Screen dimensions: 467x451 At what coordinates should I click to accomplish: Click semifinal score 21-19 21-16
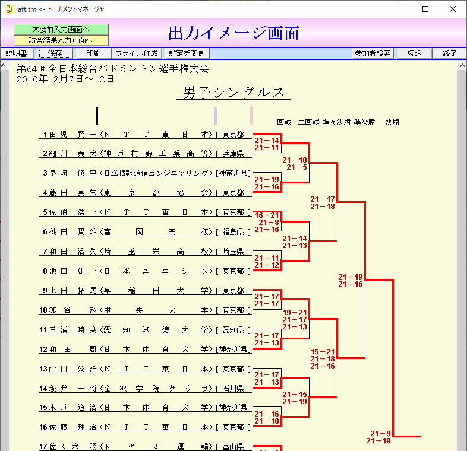351,281
